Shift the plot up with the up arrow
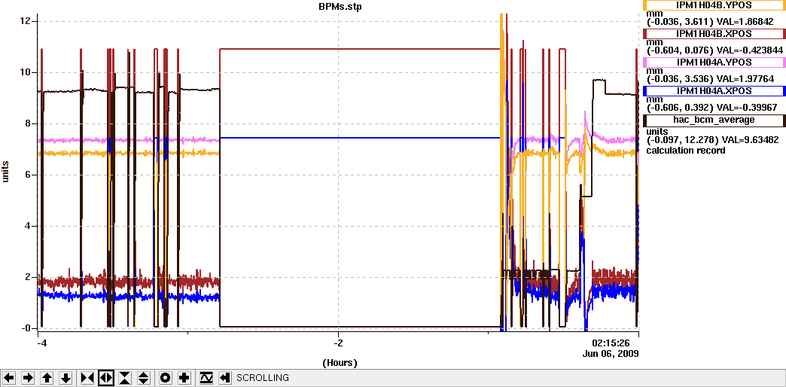The width and height of the screenshot is (786, 387). [x=47, y=377]
